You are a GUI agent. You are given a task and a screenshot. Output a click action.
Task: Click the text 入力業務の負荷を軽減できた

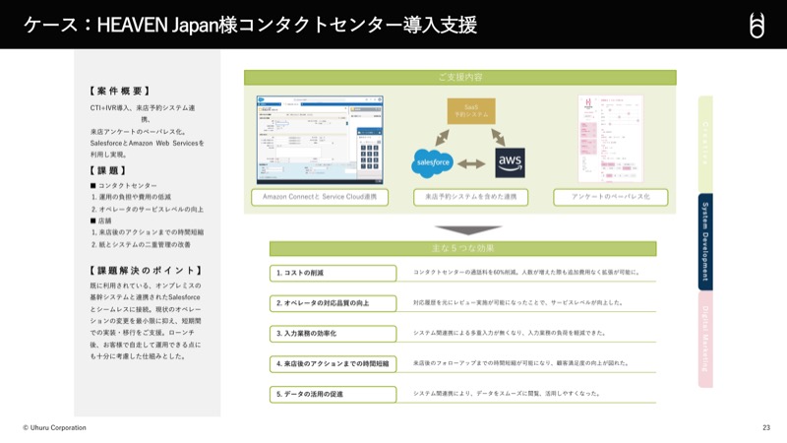(567, 333)
